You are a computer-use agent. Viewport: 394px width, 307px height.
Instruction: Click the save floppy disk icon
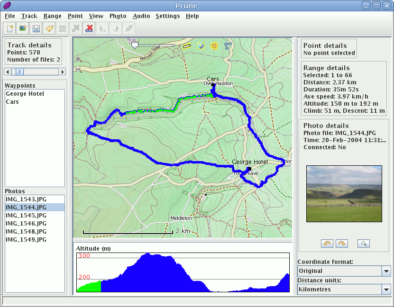point(36,28)
